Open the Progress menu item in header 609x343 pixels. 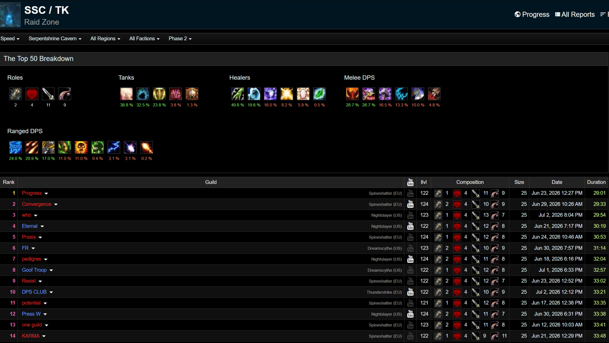point(532,14)
